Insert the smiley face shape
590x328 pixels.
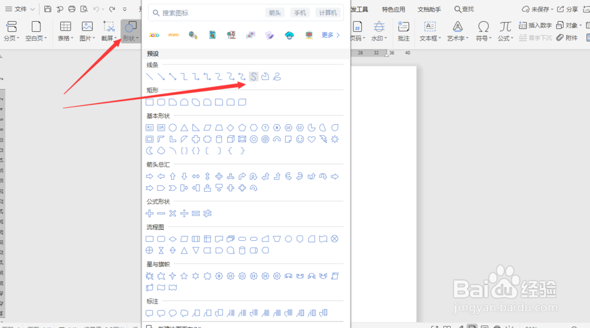pyautogui.click(x=300, y=140)
